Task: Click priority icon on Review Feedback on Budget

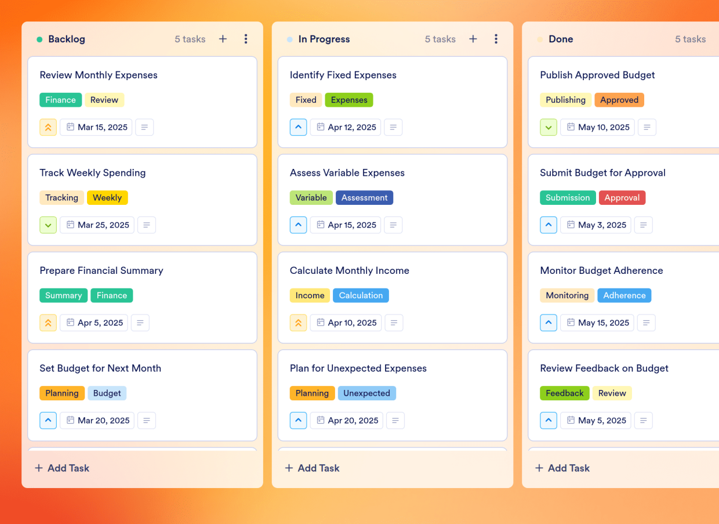Action: (549, 421)
